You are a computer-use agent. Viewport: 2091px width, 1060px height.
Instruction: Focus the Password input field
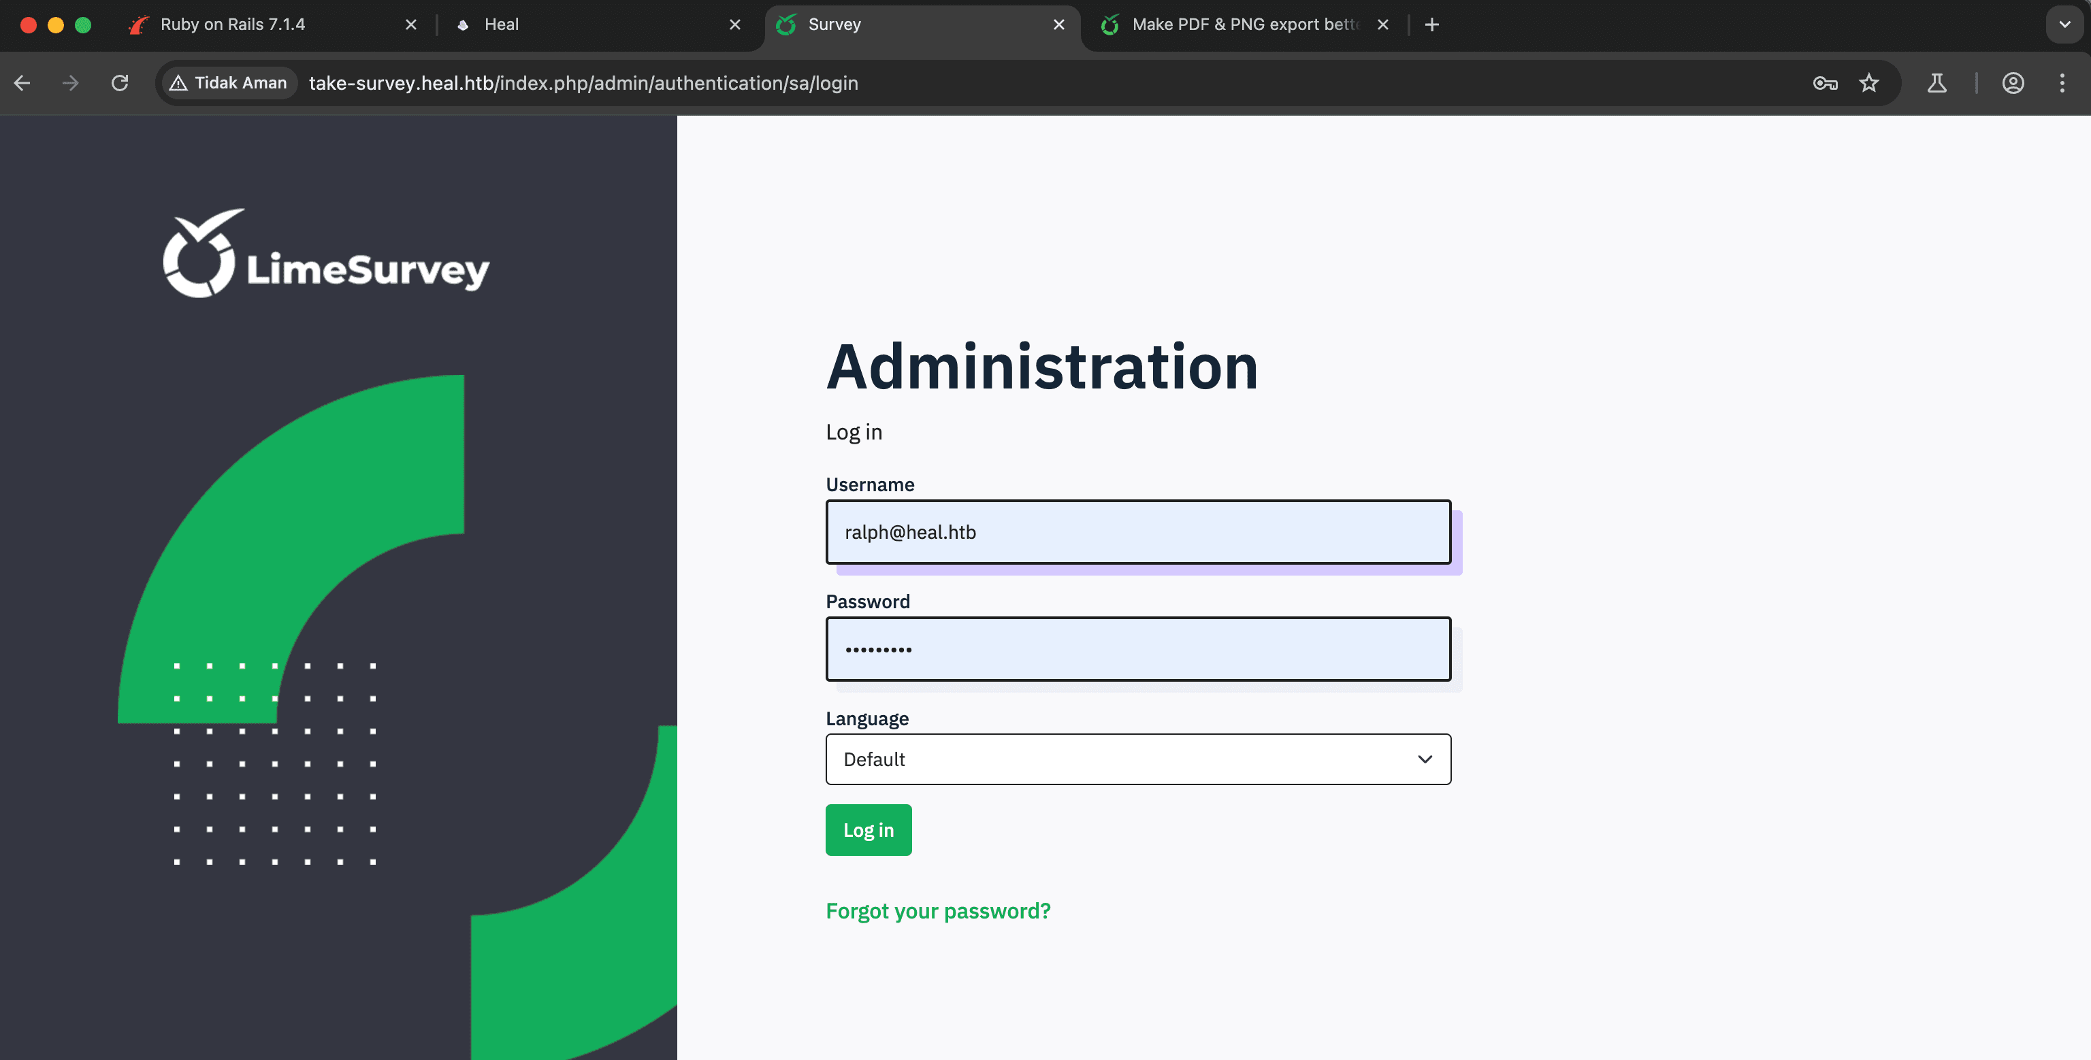(x=1137, y=649)
